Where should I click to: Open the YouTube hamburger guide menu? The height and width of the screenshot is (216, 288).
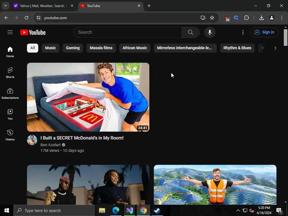point(10,32)
